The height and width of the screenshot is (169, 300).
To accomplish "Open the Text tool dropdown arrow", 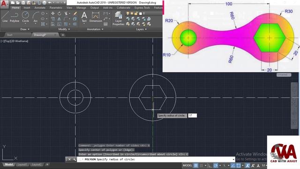I will [84, 23].
